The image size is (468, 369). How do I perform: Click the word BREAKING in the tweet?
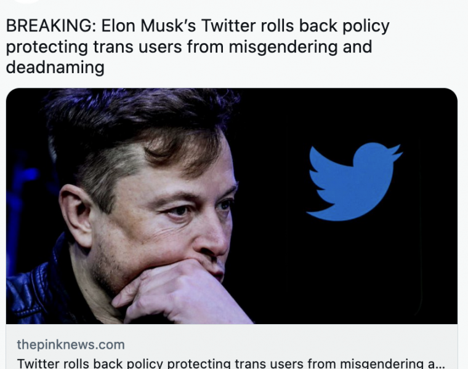pyautogui.click(x=49, y=27)
